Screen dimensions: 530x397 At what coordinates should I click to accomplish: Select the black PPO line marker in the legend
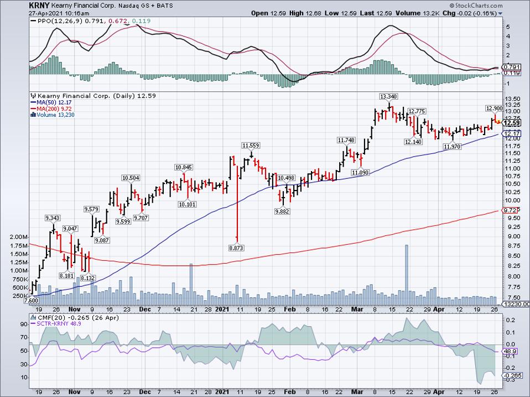pos(33,21)
